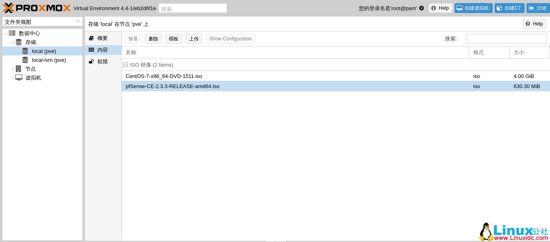550x242 pixels.
Task: Collapse the 数据中心 tree node
Action: click(6, 34)
